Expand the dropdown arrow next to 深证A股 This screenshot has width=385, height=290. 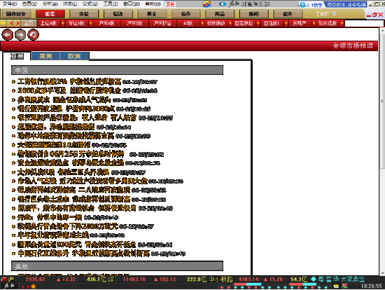pos(90,23)
